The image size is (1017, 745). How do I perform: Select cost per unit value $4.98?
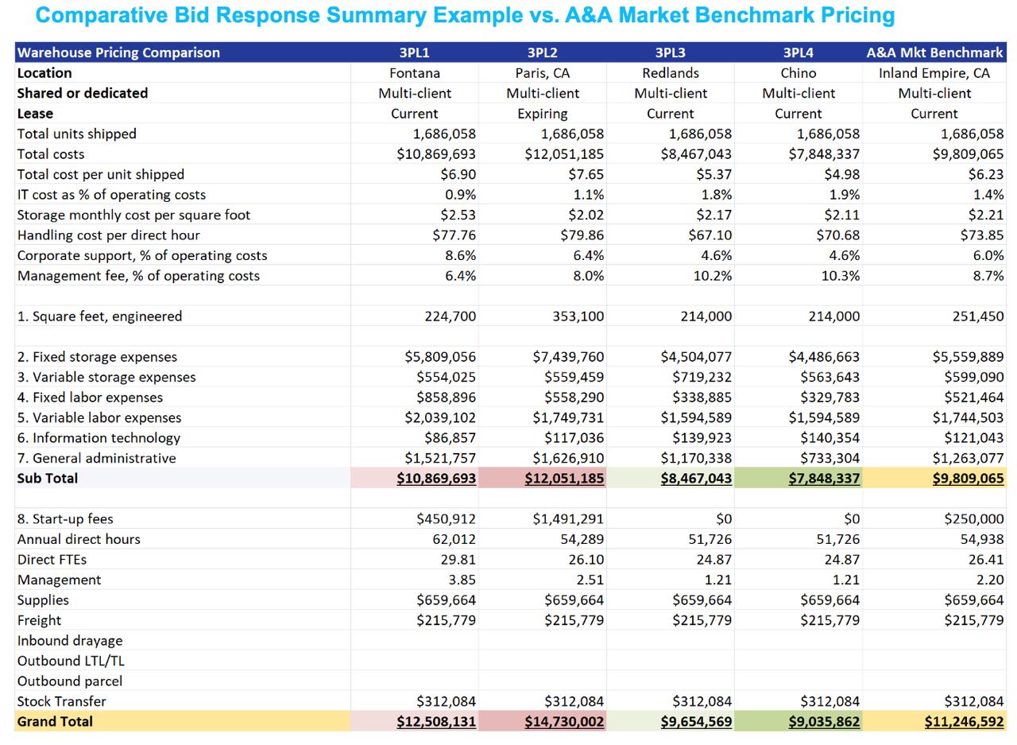(841, 174)
